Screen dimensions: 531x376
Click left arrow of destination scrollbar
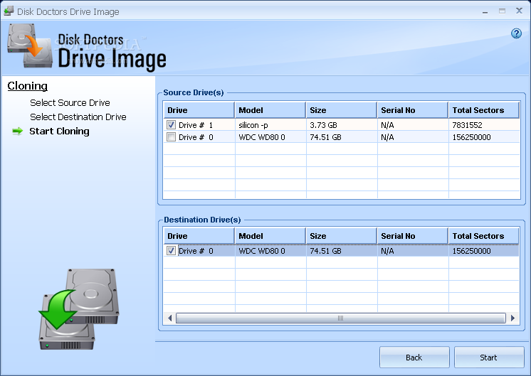(170, 318)
